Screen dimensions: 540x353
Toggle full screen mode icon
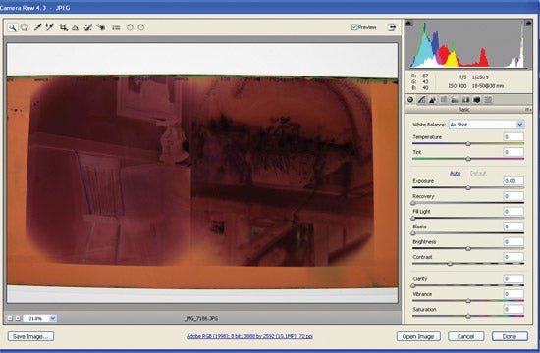tap(392, 27)
